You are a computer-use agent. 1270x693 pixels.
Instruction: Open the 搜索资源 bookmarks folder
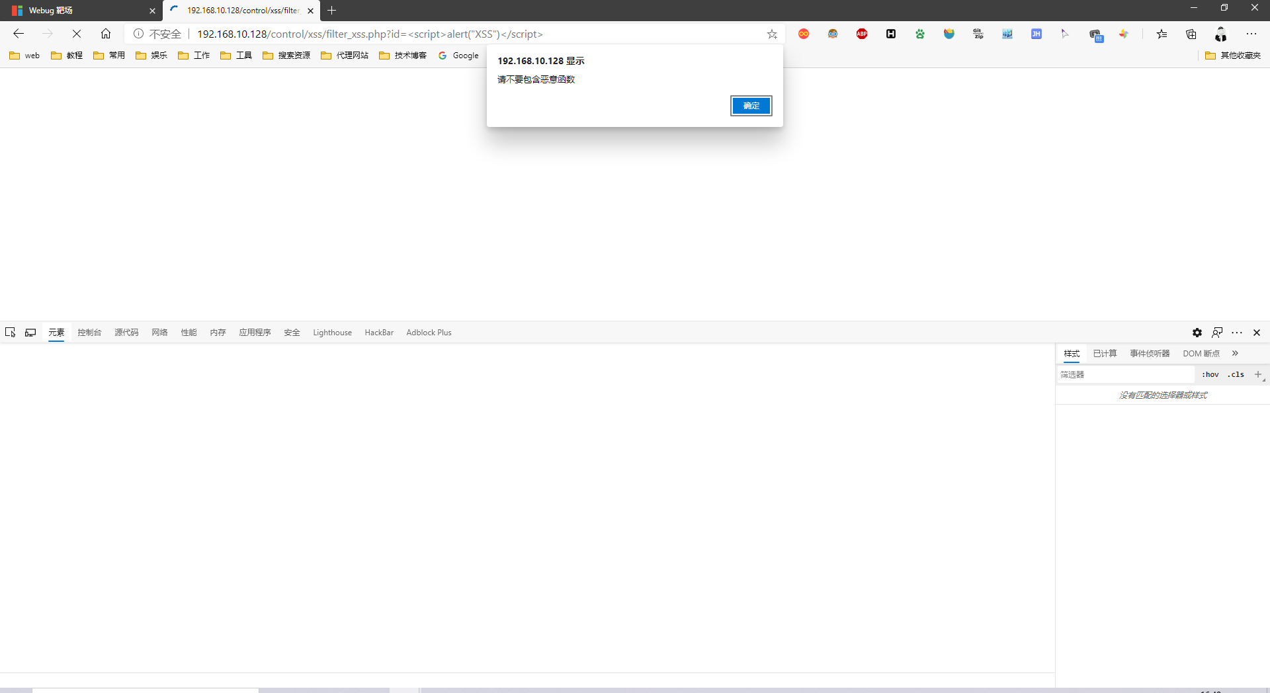286,56
